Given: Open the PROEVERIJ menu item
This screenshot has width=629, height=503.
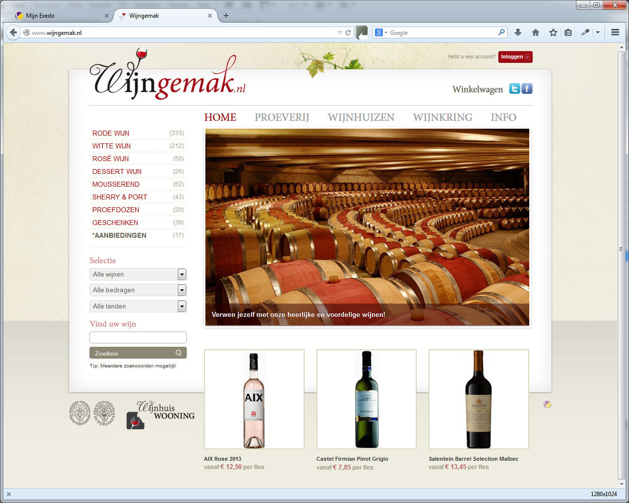Looking at the screenshot, I should pos(282,117).
